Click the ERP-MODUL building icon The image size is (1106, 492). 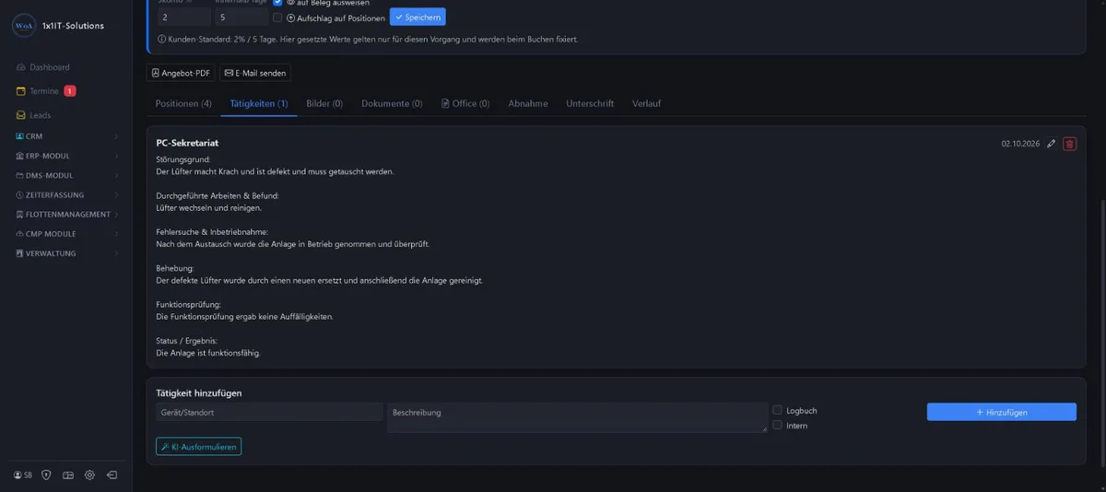(x=19, y=156)
